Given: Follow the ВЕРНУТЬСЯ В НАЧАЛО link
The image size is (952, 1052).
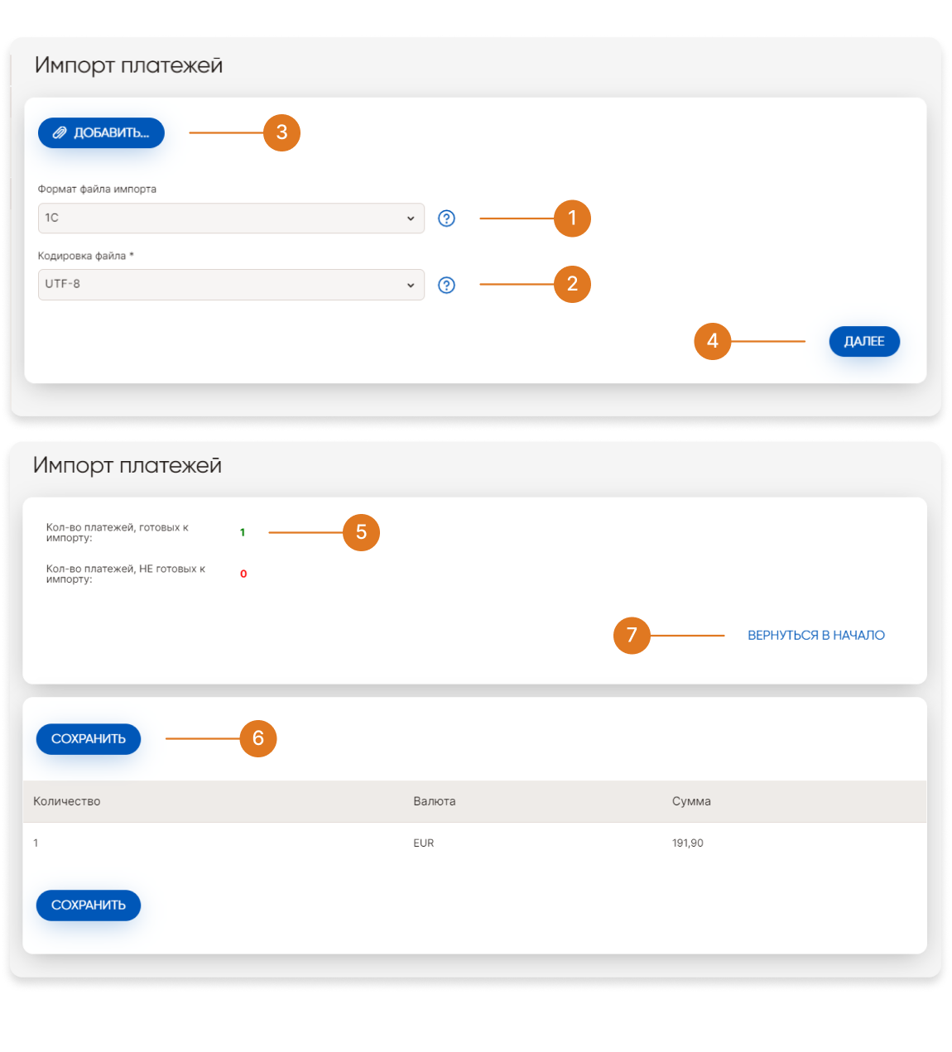Looking at the screenshot, I should pyautogui.click(x=815, y=636).
